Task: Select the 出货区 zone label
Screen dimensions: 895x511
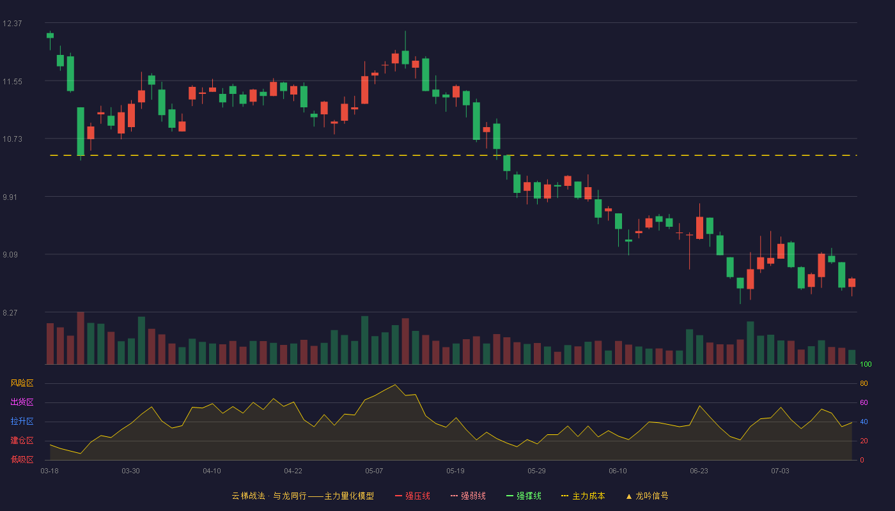Action: coord(22,402)
